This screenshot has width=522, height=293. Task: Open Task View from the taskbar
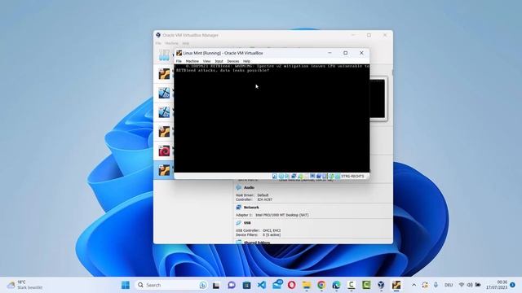[216, 285]
